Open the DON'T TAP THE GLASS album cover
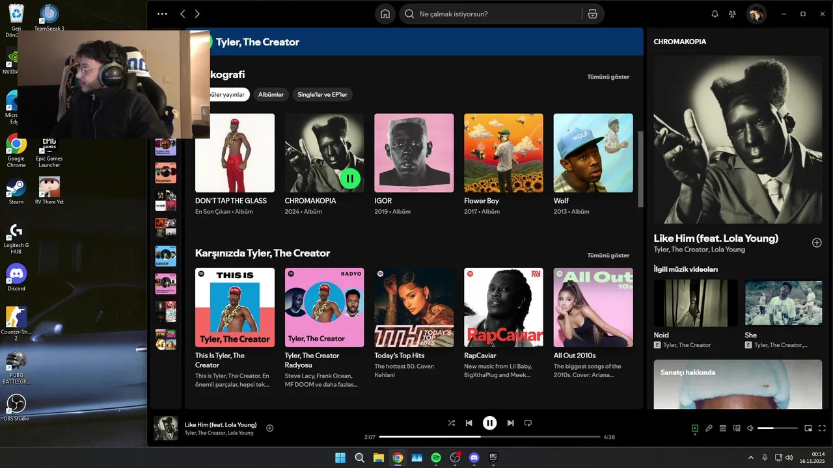Screen dimensions: 833x468 pyautogui.click(x=235, y=153)
